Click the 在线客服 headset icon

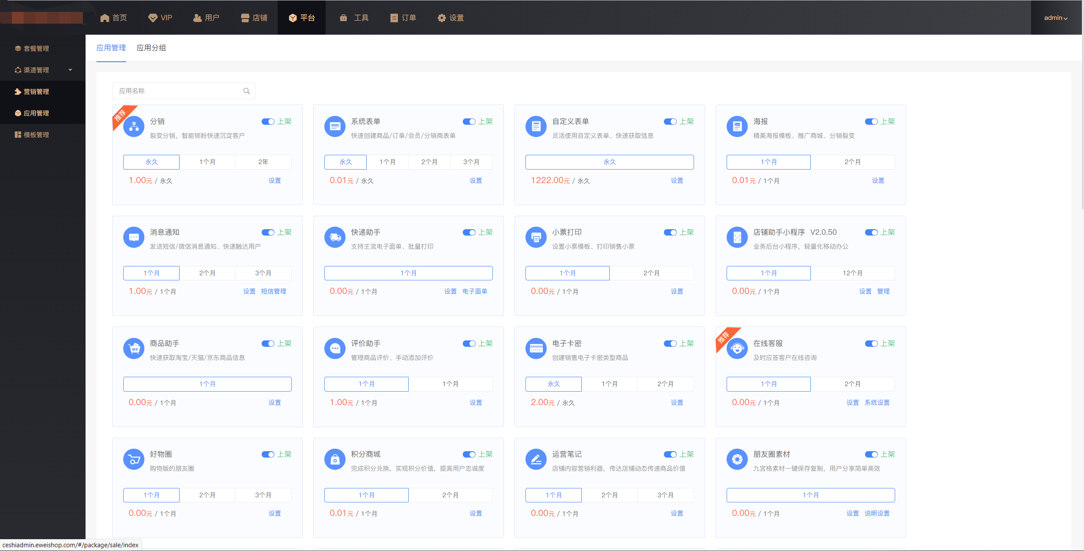[x=737, y=348]
